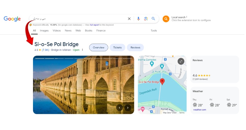The image size is (246, 130).
Task: Expand the map with the fullscreen icon
Action: [x=181, y=61]
